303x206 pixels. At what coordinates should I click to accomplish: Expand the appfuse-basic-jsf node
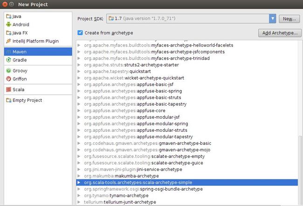(x=79, y=85)
